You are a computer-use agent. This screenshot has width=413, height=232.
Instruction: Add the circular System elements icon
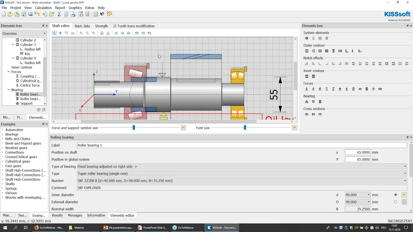click(320, 38)
